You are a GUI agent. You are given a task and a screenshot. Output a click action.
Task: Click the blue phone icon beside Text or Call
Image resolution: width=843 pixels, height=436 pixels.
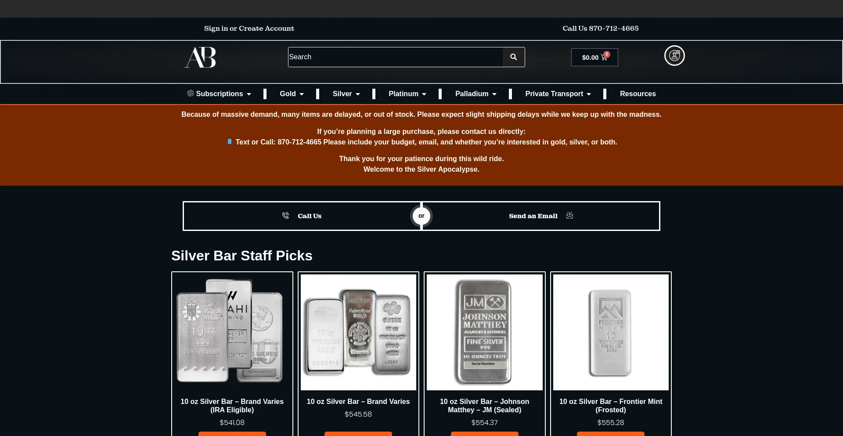pyautogui.click(x=229, y=141)
